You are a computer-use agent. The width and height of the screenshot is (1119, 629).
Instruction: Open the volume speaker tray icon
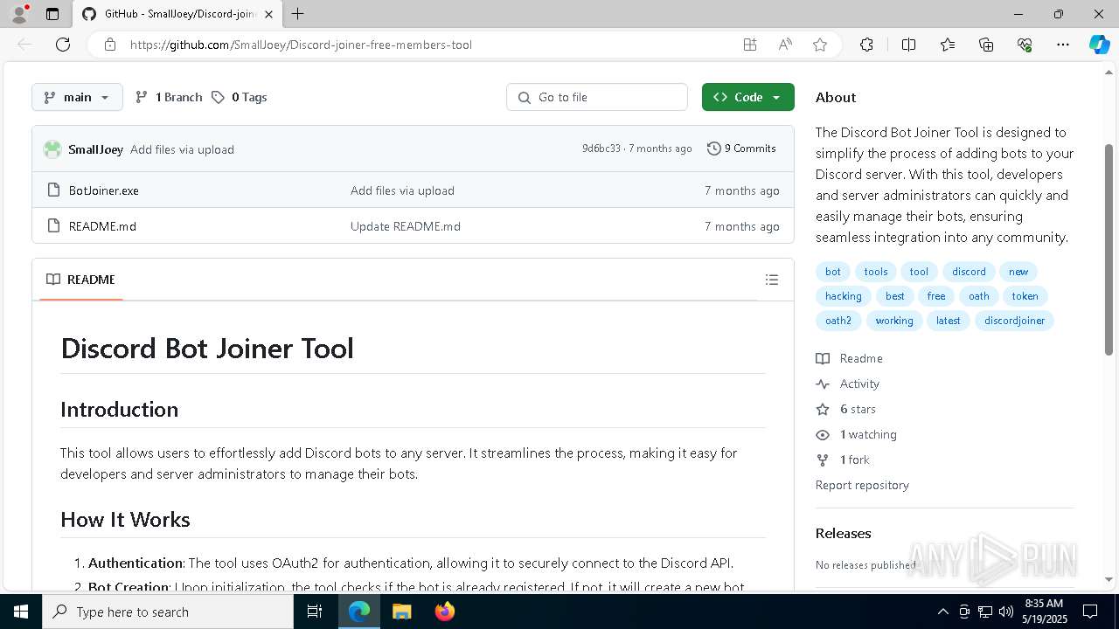(x=1006, y=612)
